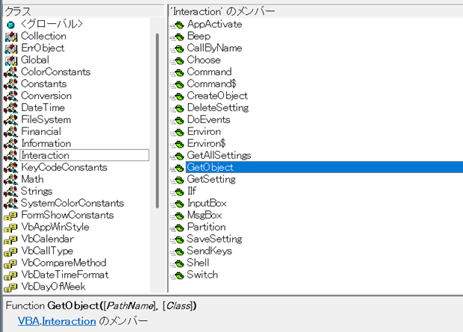Click the method icon next to AppActivate

point(177,25)
